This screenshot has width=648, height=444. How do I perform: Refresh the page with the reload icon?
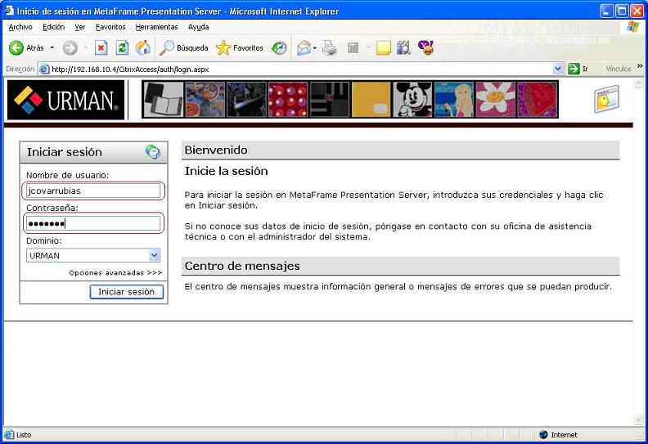click(122, 48)
